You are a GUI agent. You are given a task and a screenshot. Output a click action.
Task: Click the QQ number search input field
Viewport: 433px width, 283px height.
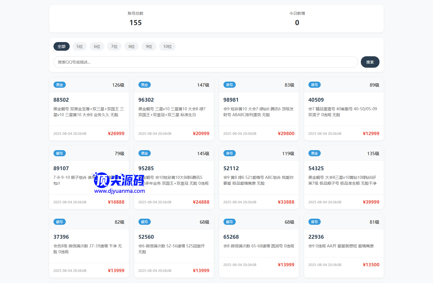[205, 62]
